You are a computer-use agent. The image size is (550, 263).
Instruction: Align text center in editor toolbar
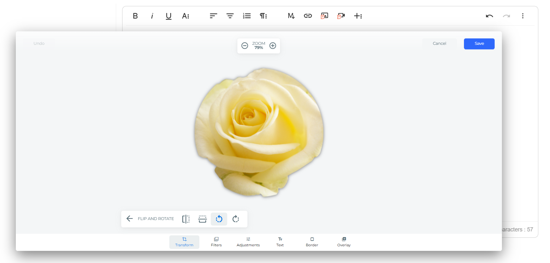(230, 16)
